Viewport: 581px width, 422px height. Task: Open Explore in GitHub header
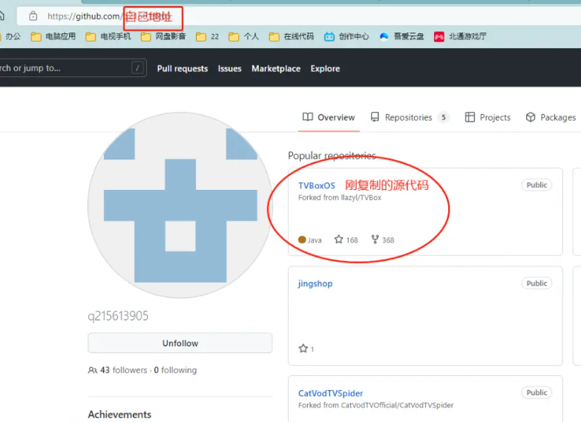tap(325, 68)
